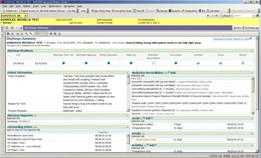Click the Patient Information panel scrollbar
The height and width of the screenshot is (158, 261).
click(128, 93)
